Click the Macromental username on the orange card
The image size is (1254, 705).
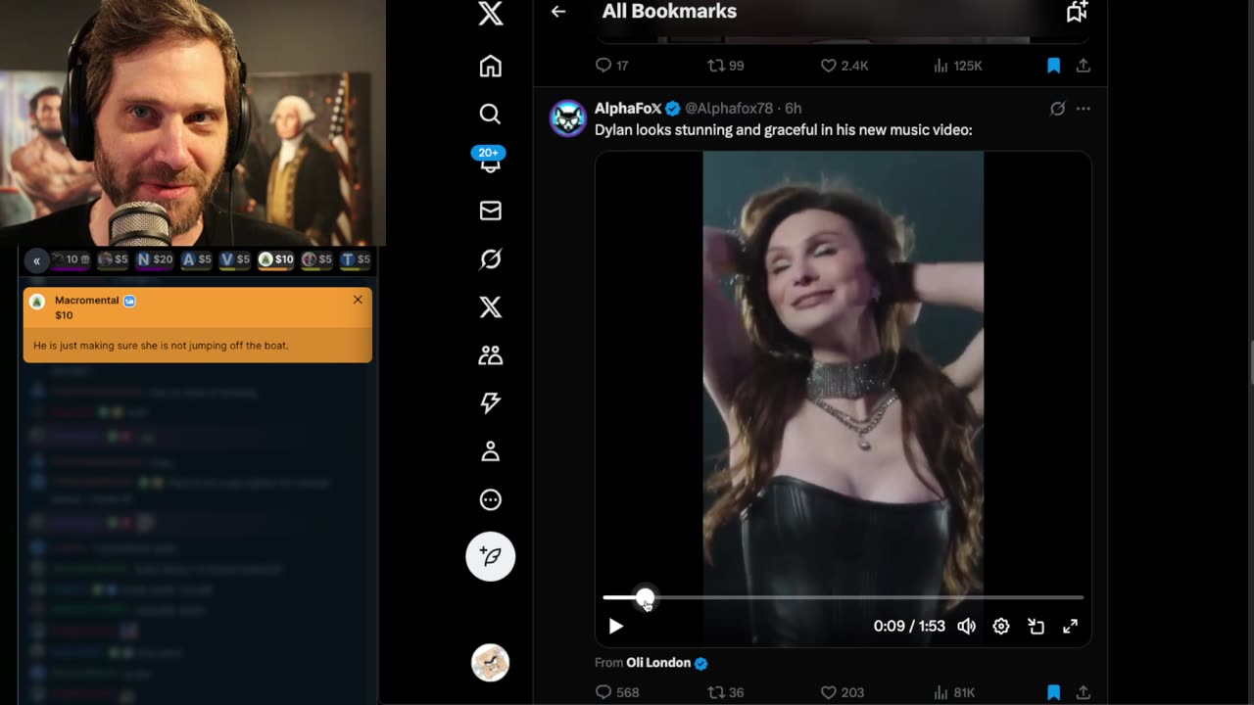tap(86, 301)
